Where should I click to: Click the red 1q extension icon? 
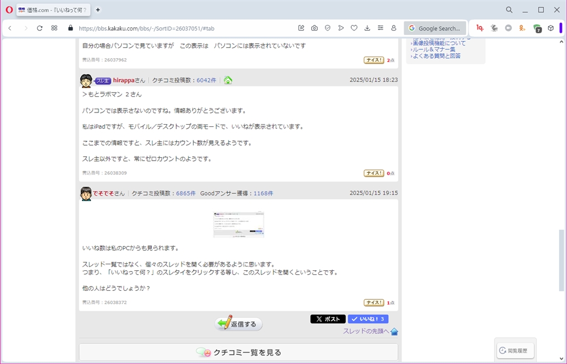[x=480, y=28]
